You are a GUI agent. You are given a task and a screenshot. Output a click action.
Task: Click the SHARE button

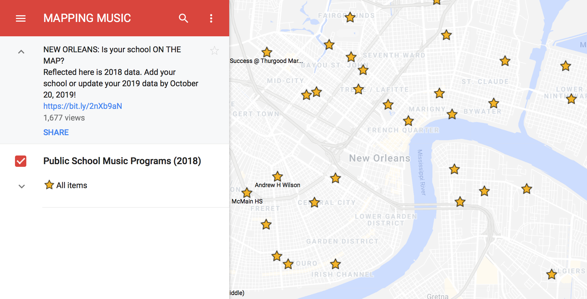(56, 133)
